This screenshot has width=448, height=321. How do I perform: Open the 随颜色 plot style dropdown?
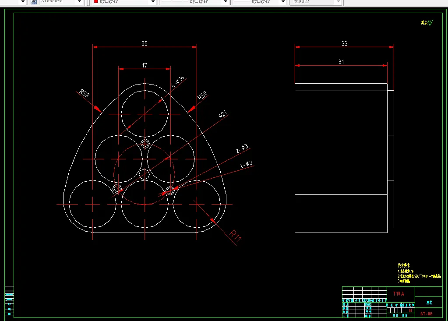pos(338,2)
